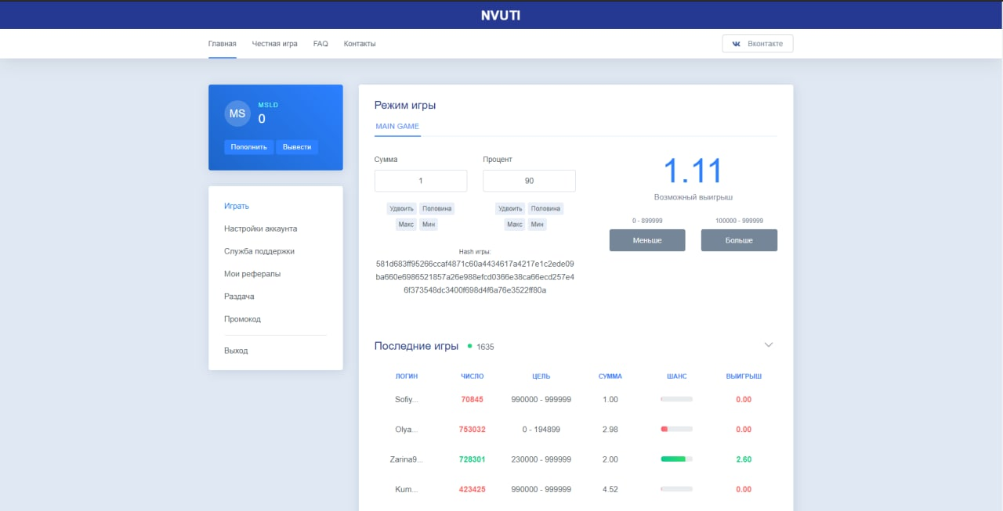The height and width of the screenshot is (511, 1003).
Task: Click the NVUTI logo in header
Action: coord(501,15)
